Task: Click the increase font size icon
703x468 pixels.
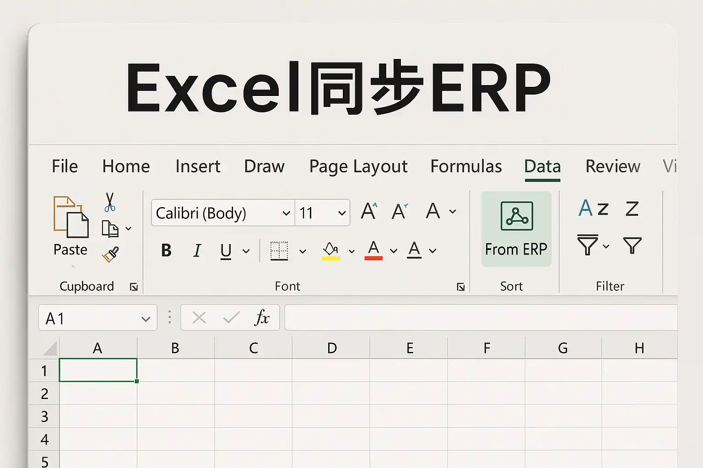Action: click(369, 211)
